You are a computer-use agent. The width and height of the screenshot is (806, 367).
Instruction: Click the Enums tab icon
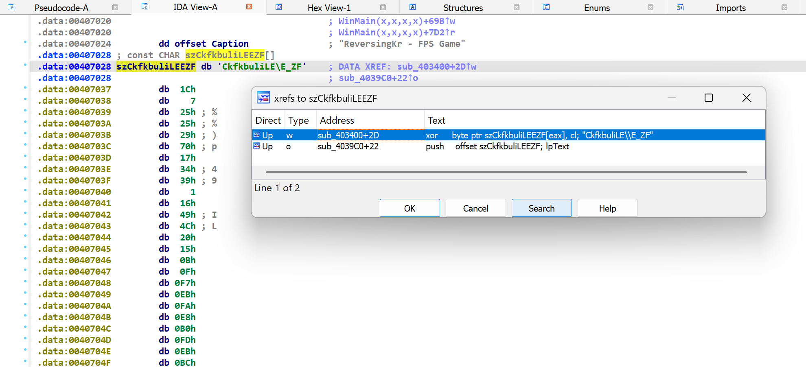click(546, 7)
